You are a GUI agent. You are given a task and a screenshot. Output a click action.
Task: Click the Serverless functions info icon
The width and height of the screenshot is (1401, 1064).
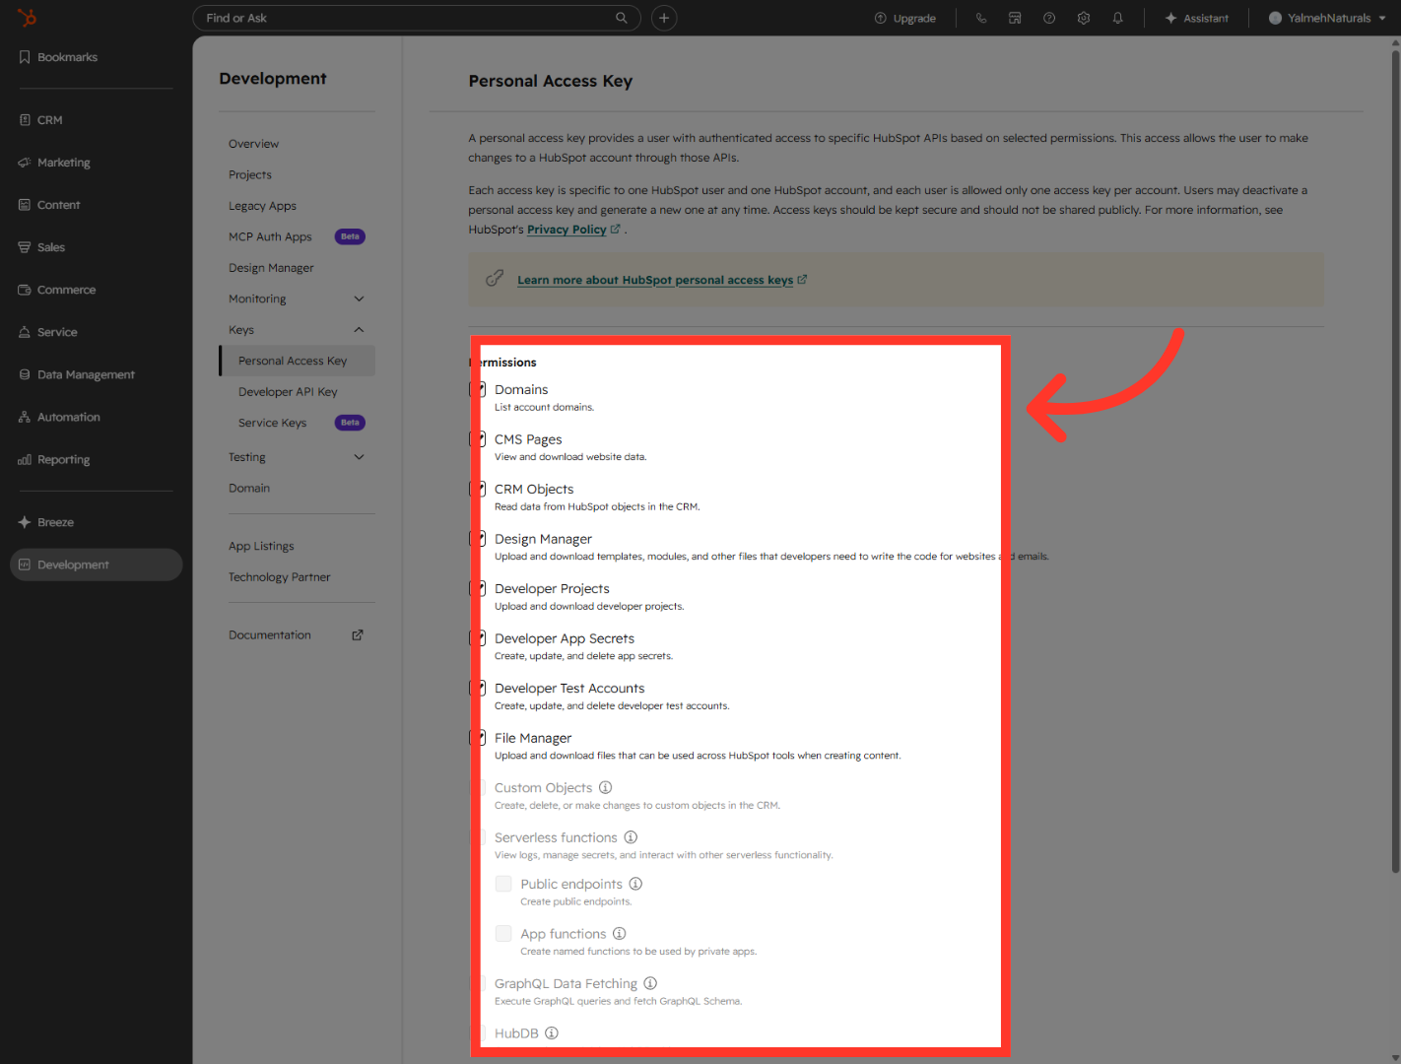click(x=631, y=837)
